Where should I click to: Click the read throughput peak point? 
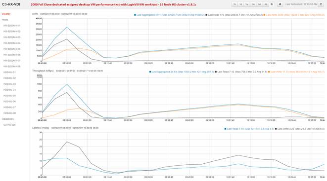click(x=67, y=92)
